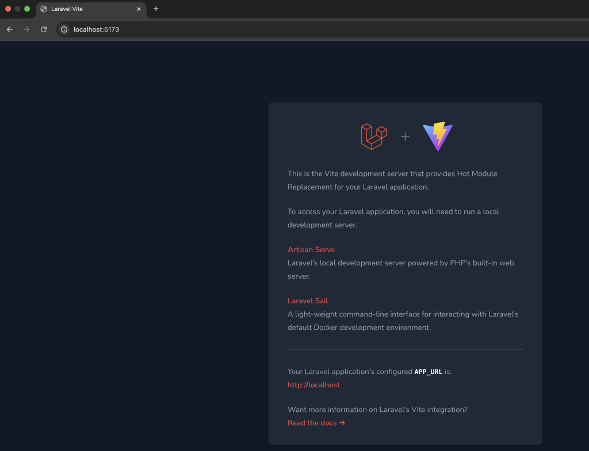589x451 pixels.
Task: Maximize the window with green button
Action: pyautogui.click(x=27, y=9)
